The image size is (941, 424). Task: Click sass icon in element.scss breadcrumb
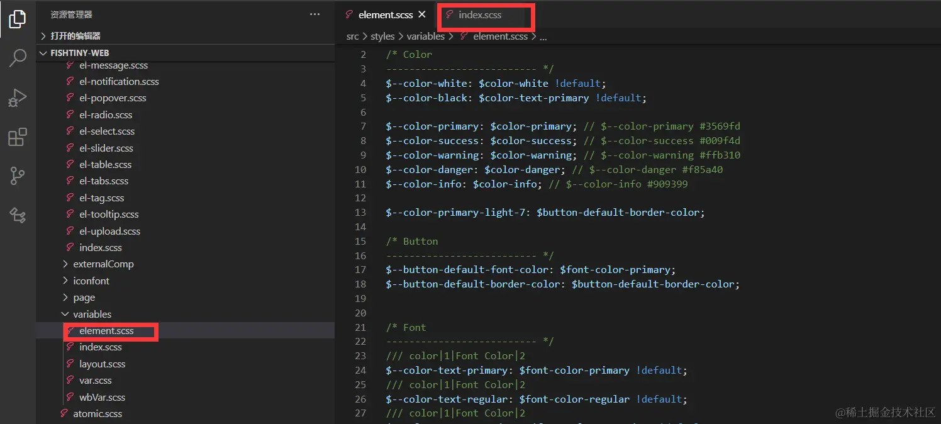(464, 36)
